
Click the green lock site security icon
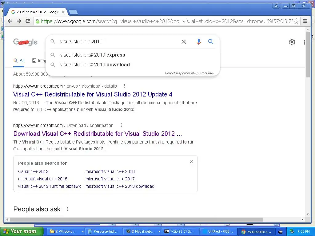tap(37, 21)
